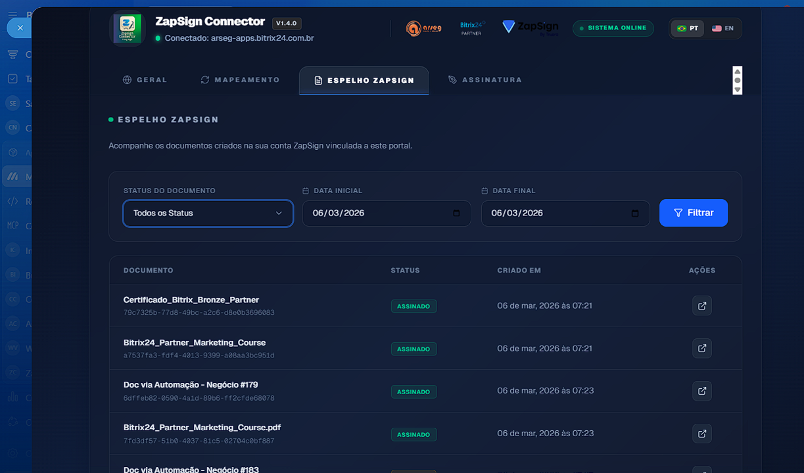Click the Bitrix24 Partner logo
The height and width of the screenshot is (473, 804).
click(x=471, y=28)
